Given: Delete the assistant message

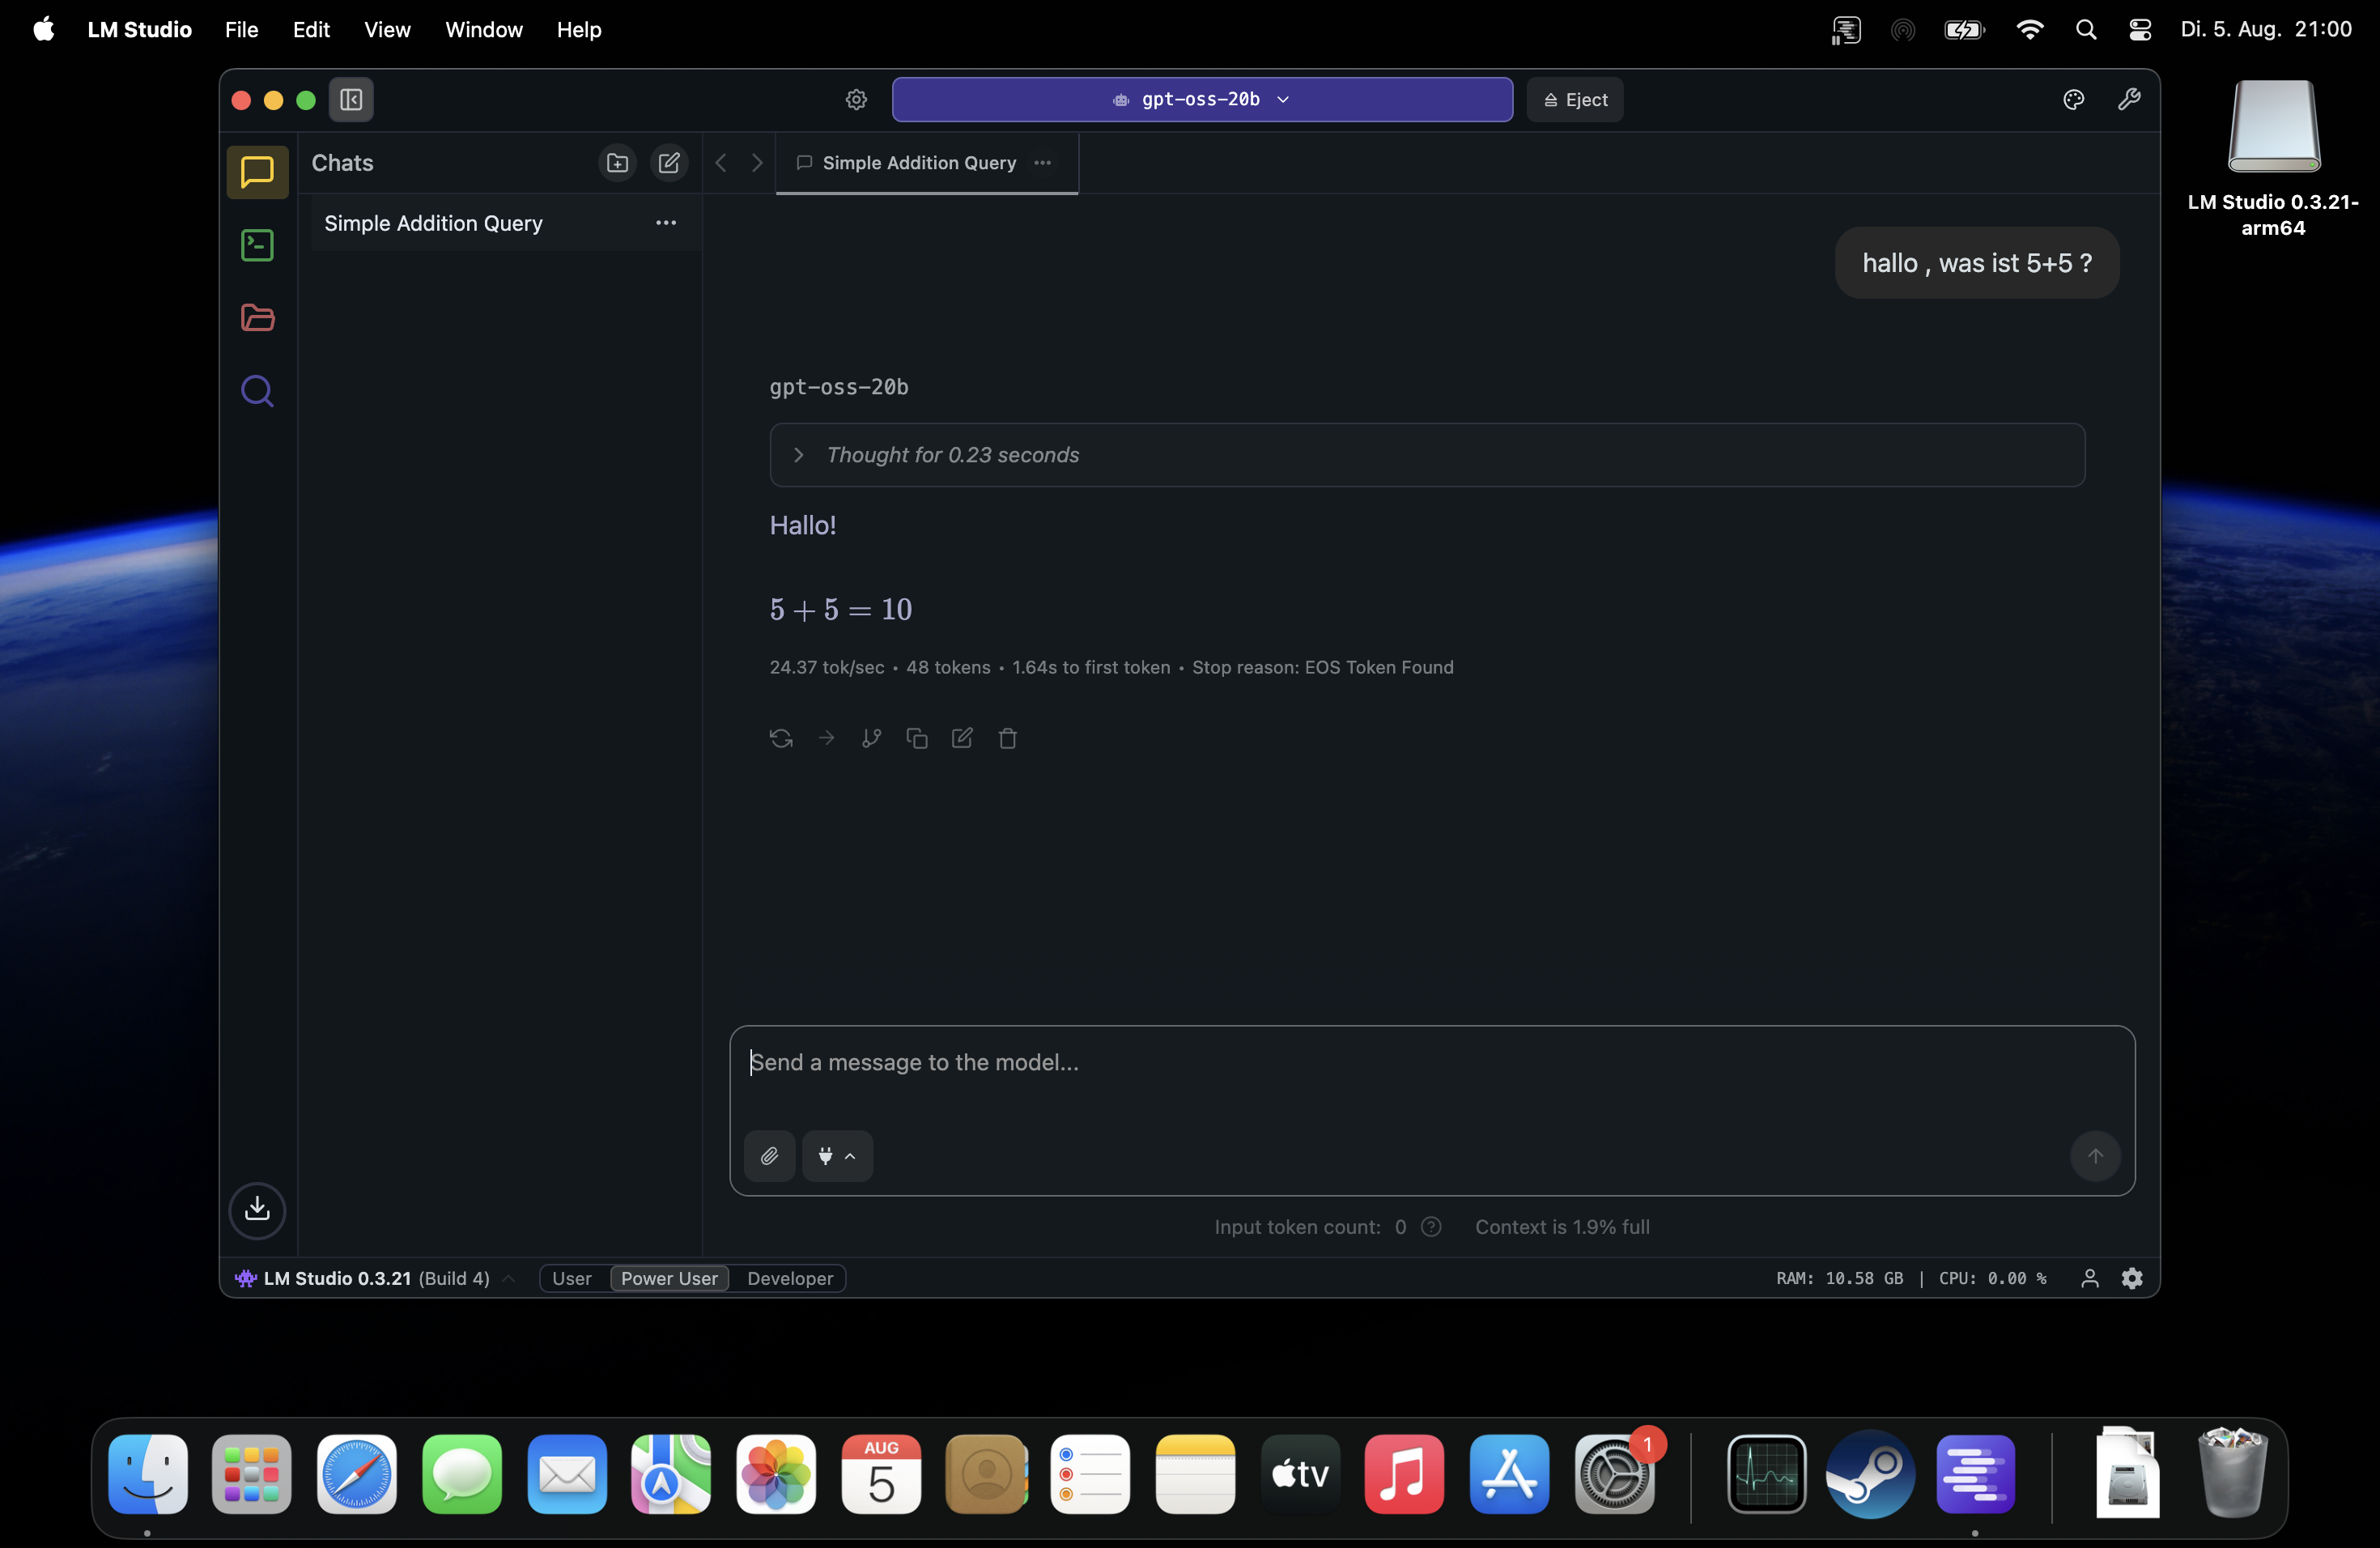Looking at the screenshot, I should tap(1008, 738).
